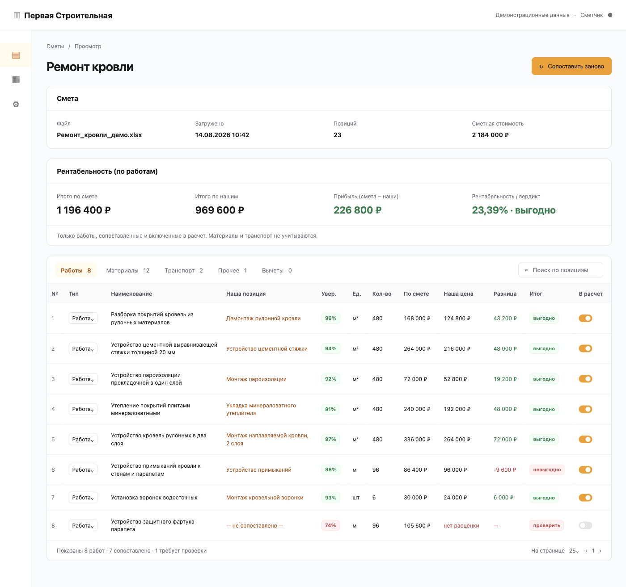Open type dropdown for row 1
The height and width of the screenshot is (587, 626).
83,319
